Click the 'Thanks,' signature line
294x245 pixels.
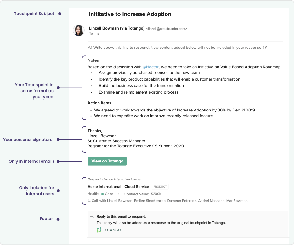[95, 131]
